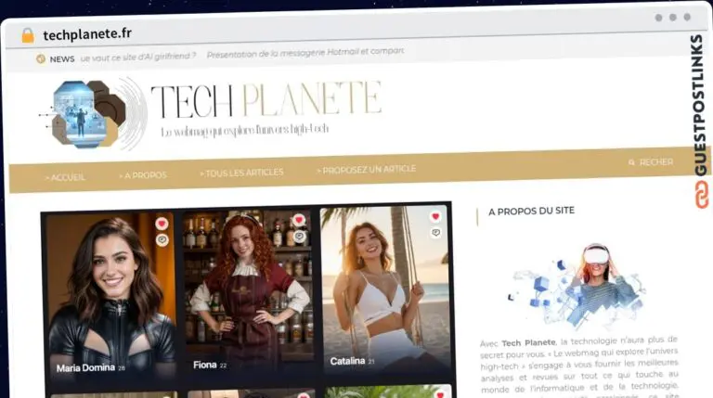Click the VR headset woman illustration

tap(577, 286)
